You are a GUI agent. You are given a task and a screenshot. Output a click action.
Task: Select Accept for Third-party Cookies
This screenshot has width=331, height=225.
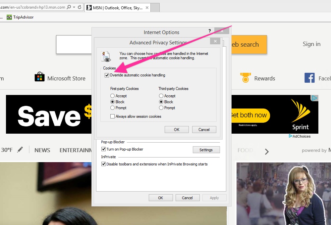coord(161,96)
